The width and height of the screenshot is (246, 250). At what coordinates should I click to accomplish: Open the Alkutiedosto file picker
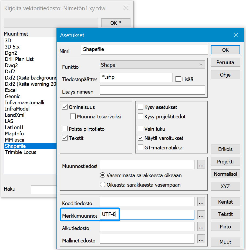click(201, 227)
